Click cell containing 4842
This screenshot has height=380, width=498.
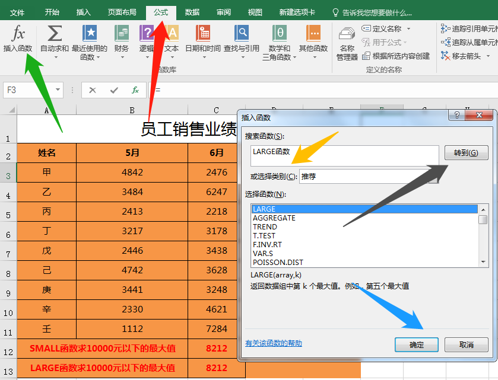pyautogui.click(x=132, y=173)
